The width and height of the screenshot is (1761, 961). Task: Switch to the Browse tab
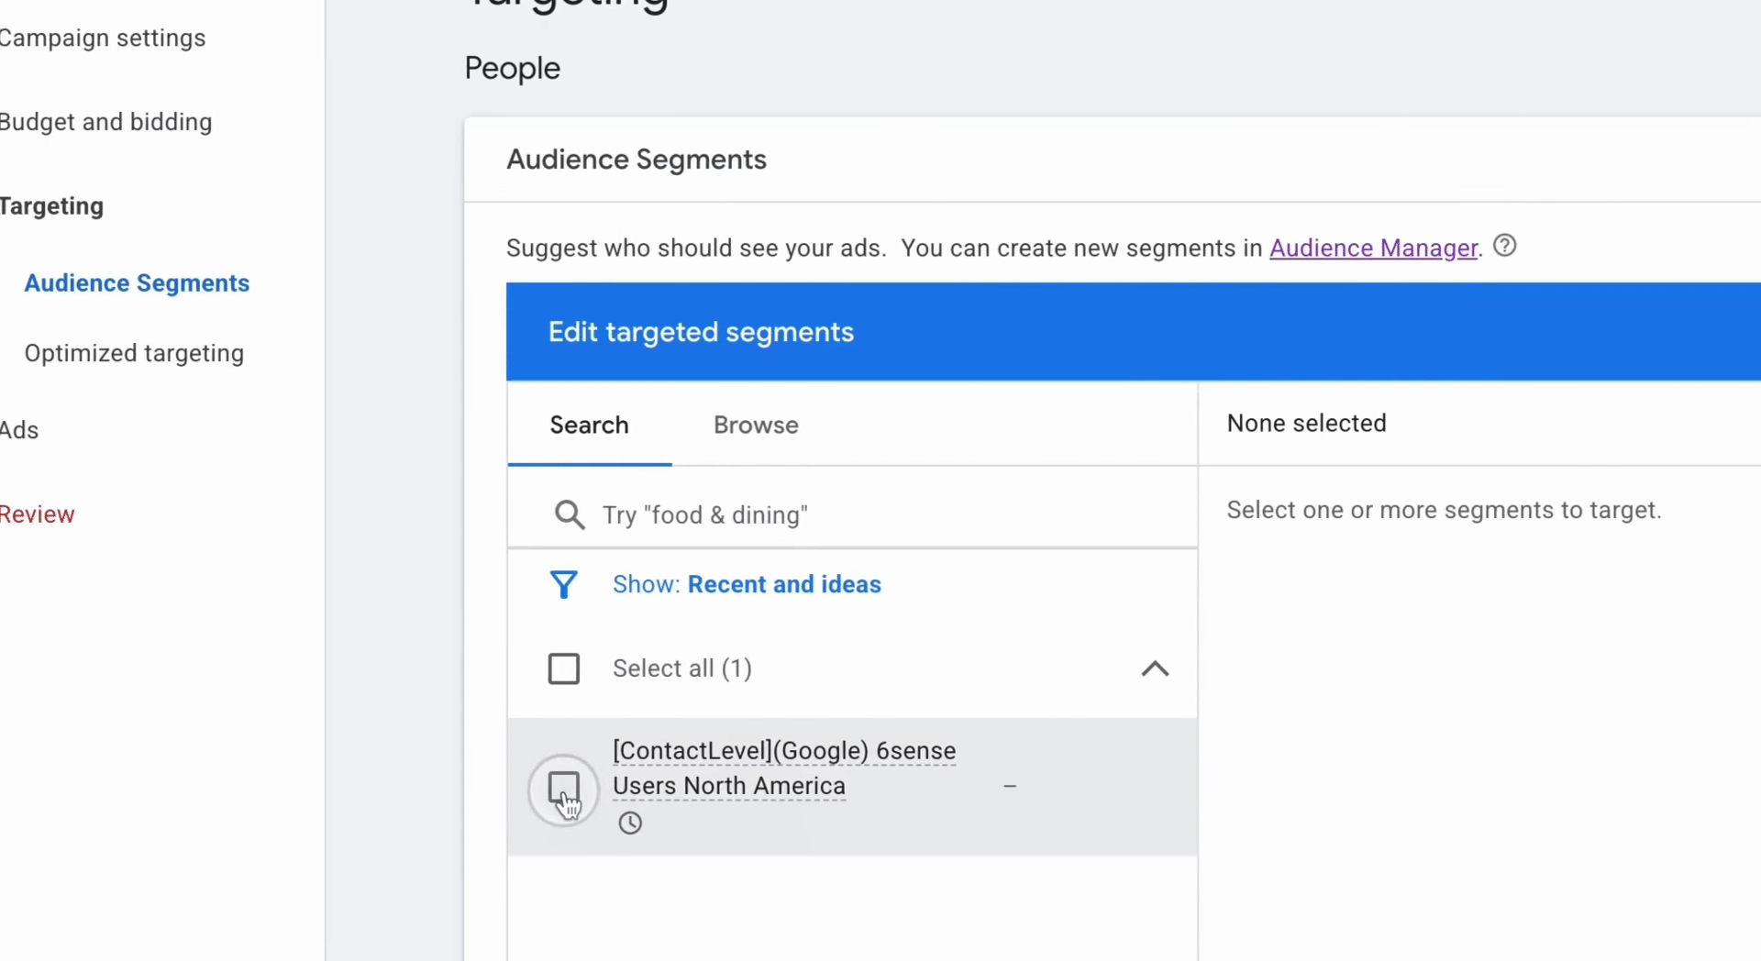tap(756, 425)
